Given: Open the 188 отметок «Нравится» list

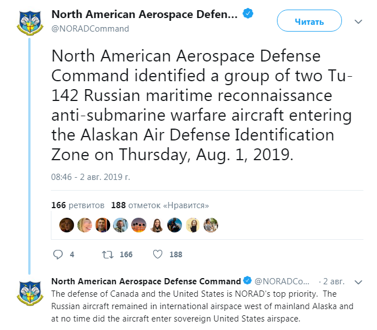Looking at the screenshot, I should point(160,205).
